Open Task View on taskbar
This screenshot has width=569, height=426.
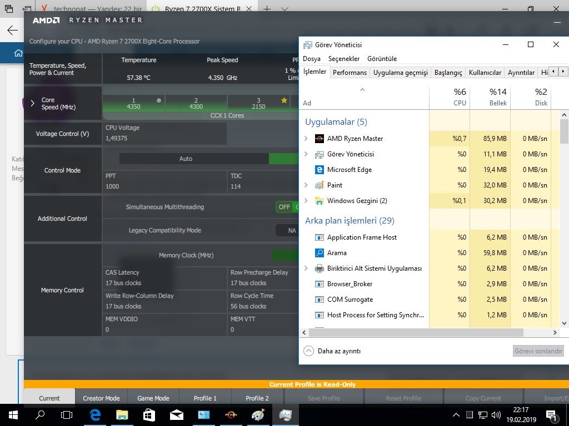click(x=67, y=415)
